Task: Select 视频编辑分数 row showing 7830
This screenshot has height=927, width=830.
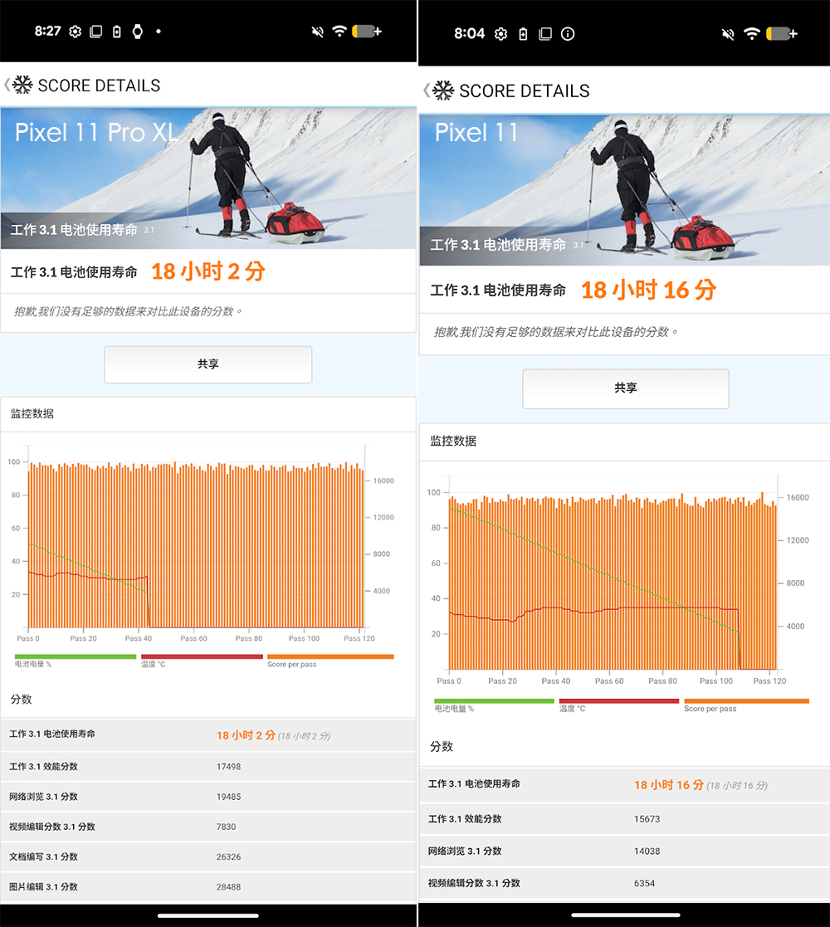Action: pyautogui.click(x=208, y=827)
